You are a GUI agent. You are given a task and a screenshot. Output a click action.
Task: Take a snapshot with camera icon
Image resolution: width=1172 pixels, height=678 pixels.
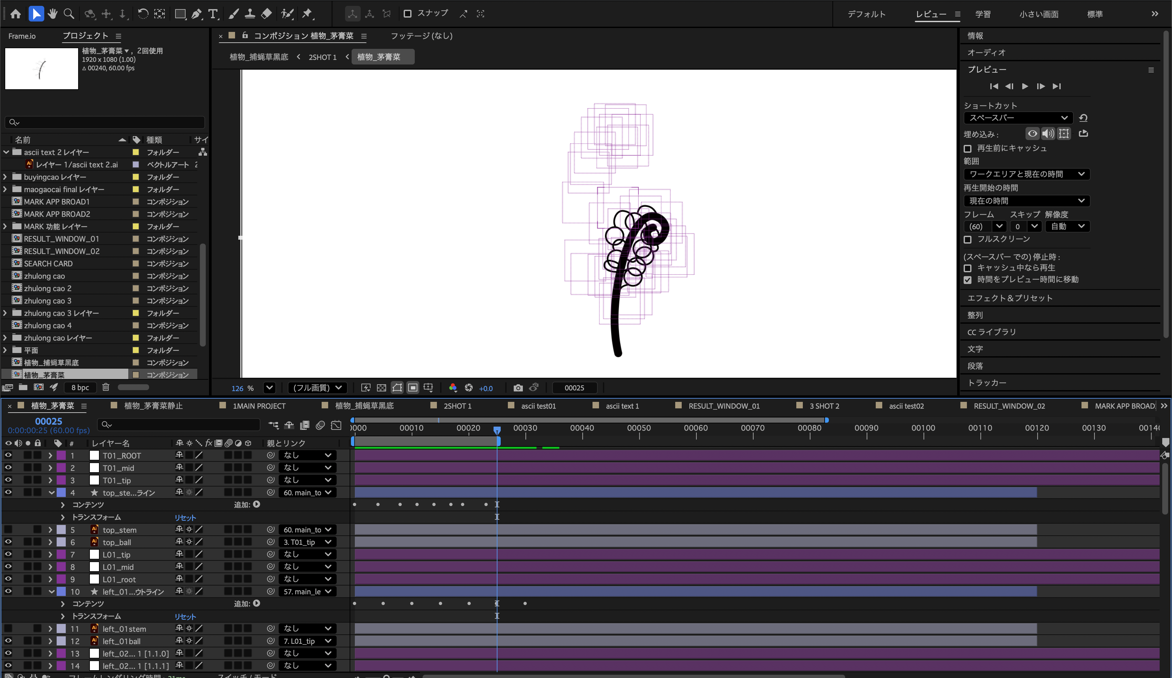point(518,388)
